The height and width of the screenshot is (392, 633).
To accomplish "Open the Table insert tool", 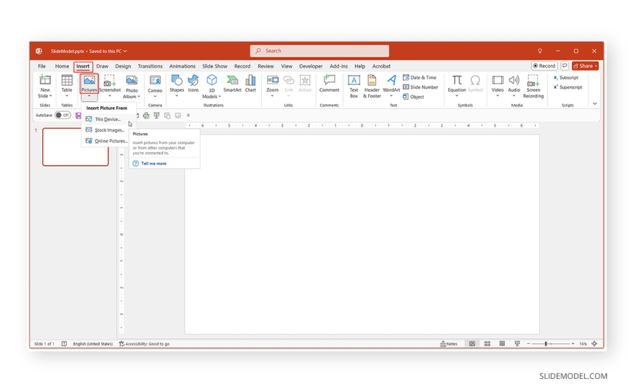I will [x=67, y=83].
